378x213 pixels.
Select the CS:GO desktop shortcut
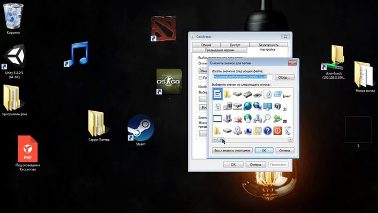click(169, 82)
